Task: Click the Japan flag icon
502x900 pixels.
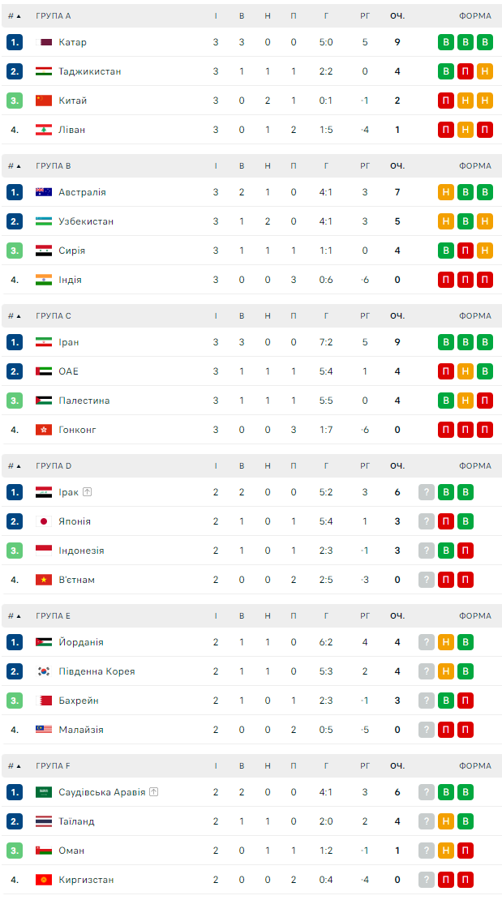Action: (44, 521)
